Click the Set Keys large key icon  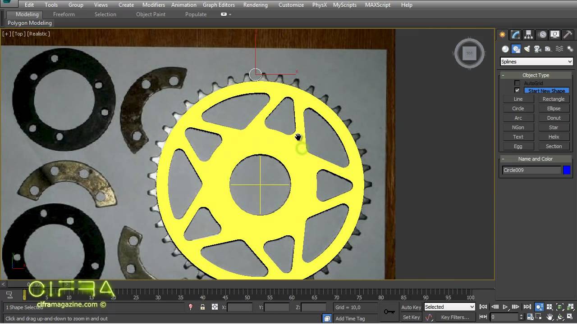click(x=389, y=311)
